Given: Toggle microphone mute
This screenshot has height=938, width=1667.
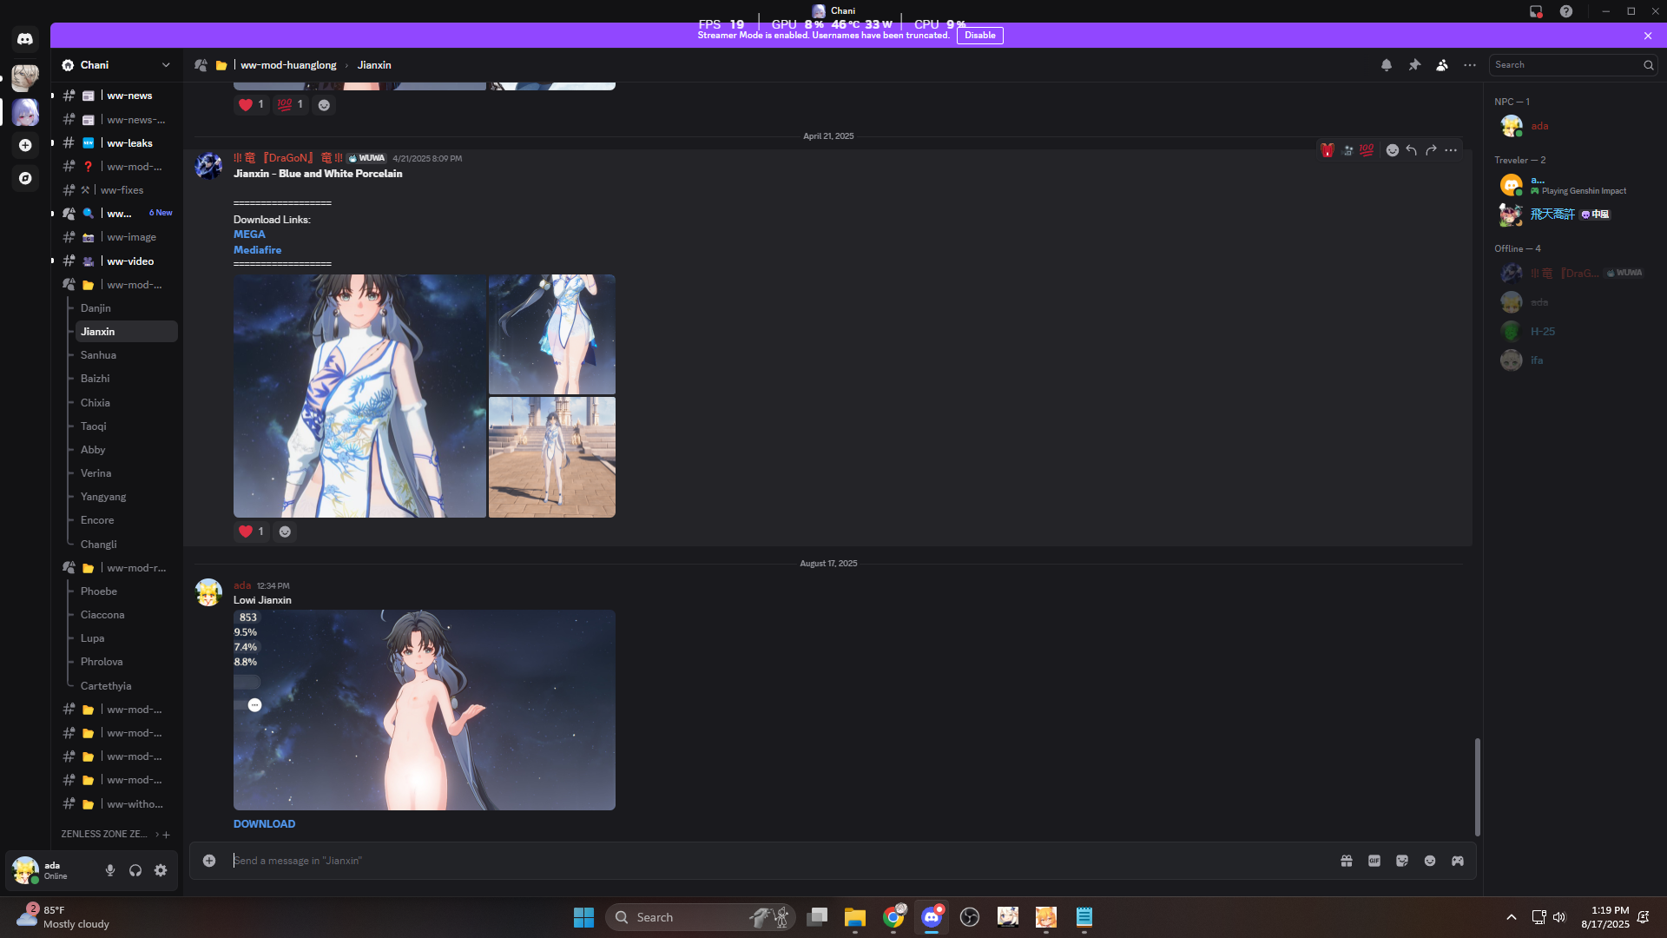Looking at the screenshot, I should pos(110,870).
